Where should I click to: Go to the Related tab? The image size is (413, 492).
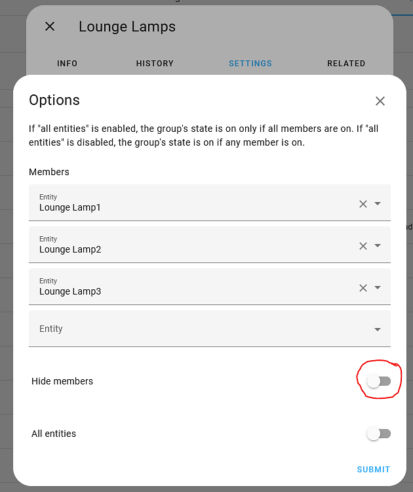tap(346, 64)
